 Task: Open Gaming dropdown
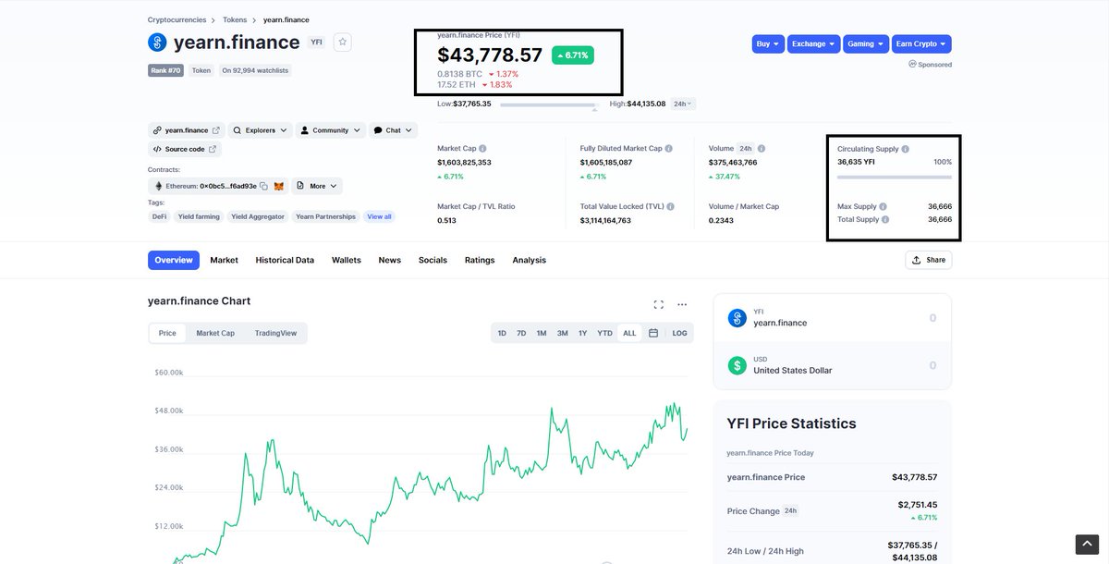click(x=866, y=43)
